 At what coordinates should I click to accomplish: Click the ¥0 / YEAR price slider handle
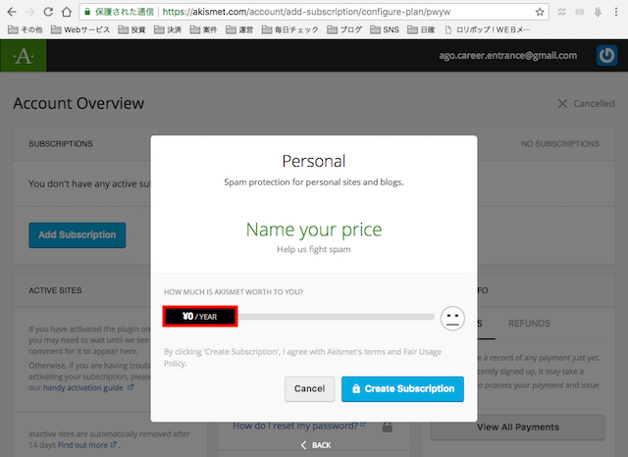200,316
